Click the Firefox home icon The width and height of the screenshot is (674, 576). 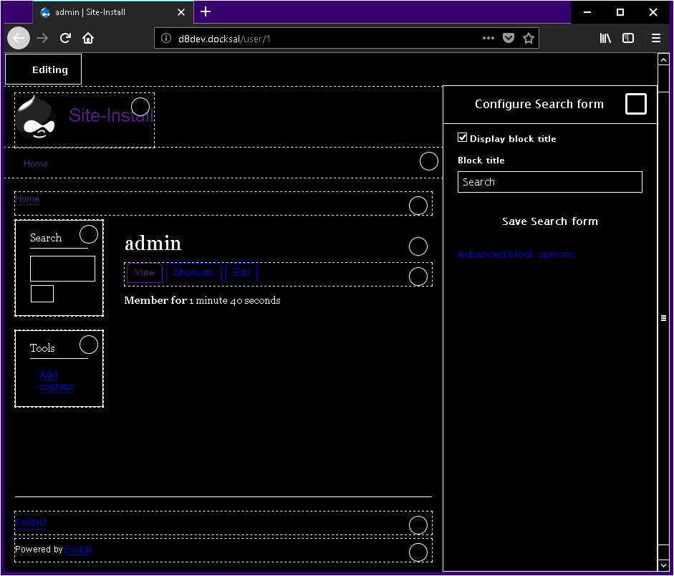(x=87, y=38)
